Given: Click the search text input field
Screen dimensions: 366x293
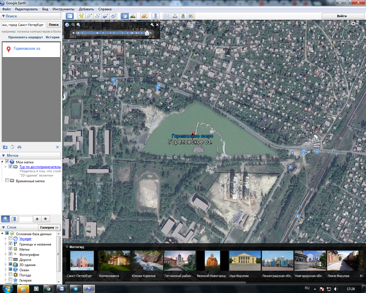Looking at the screenshot, I should click(x=23, y=25).
